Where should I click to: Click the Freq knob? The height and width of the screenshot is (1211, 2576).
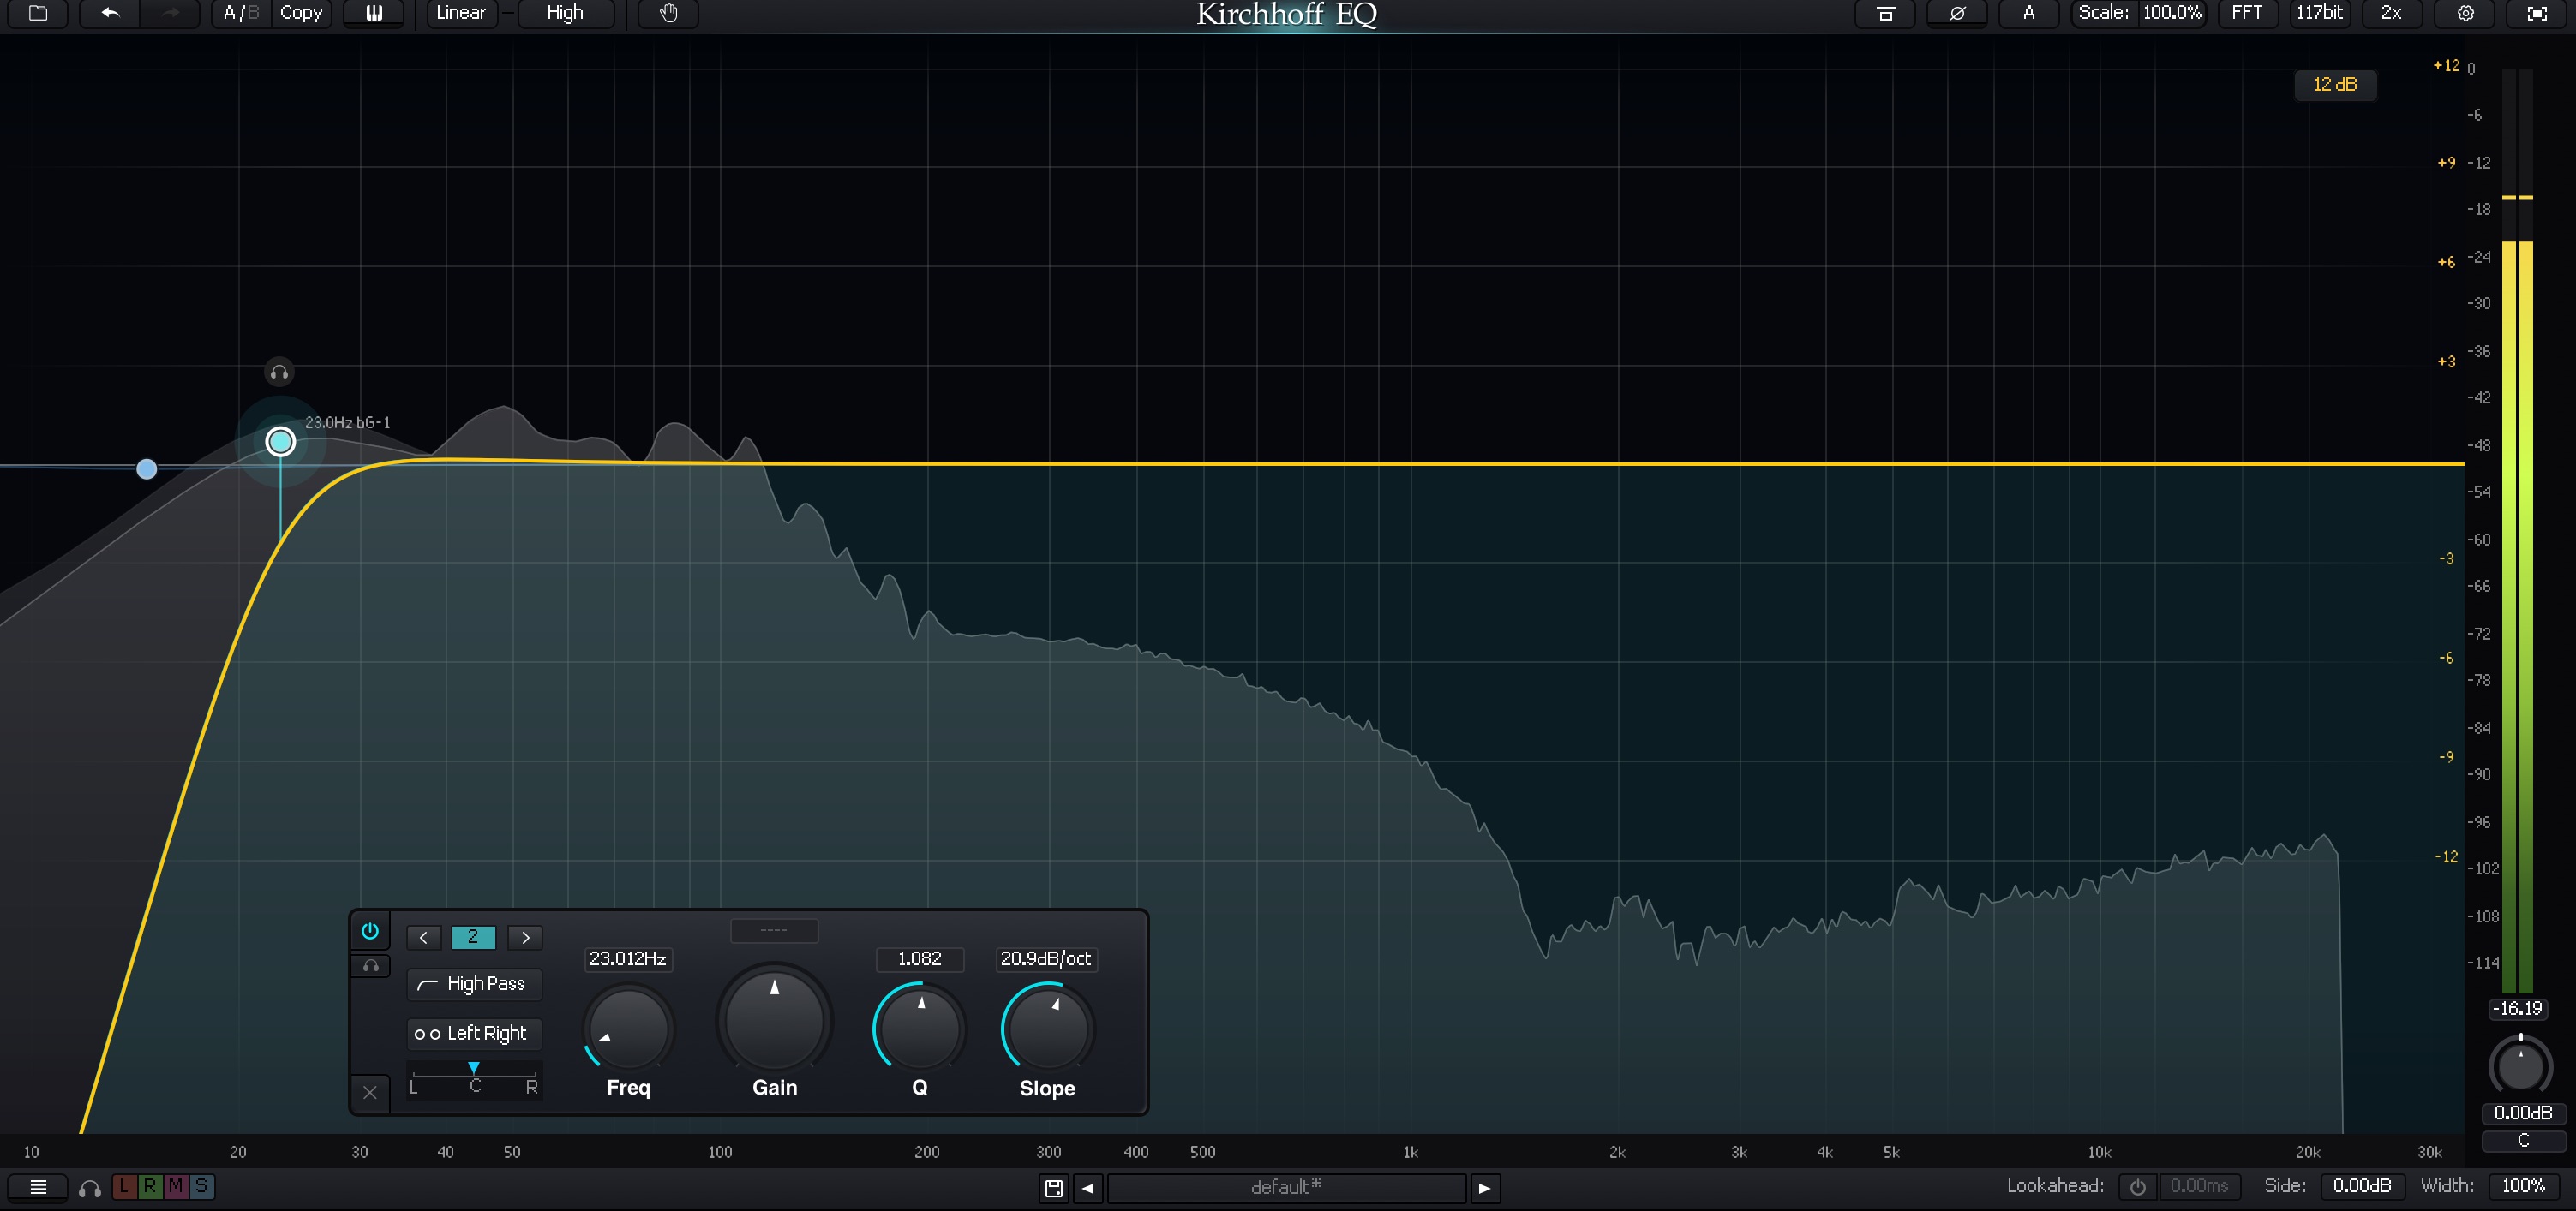pyautogui.click(x=628, y=1028)
